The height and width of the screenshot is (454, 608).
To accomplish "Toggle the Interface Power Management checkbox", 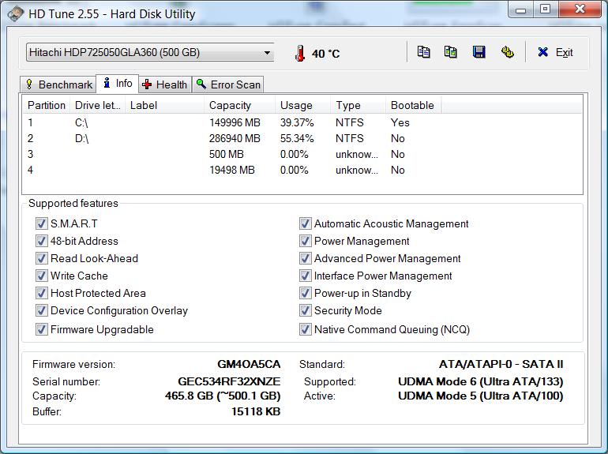I will (305, 276).
